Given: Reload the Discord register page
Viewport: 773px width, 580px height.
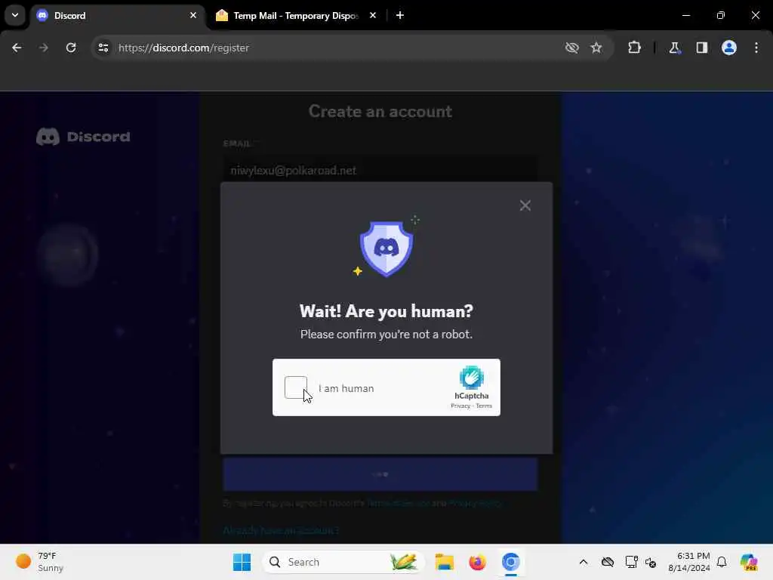Looking at the screenshot, I should click(71, 48).
